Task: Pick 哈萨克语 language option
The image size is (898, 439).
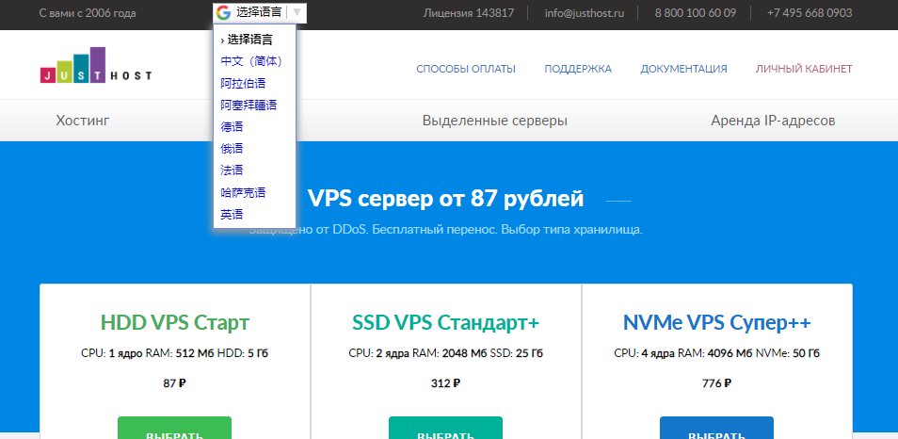Action: coord(243,192)
